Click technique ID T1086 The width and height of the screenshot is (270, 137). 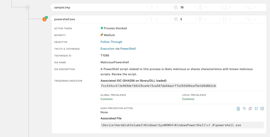[105, 56]
